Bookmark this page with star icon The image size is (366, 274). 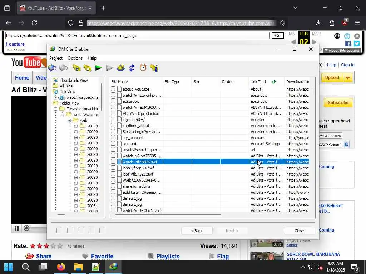click(282, 23)
